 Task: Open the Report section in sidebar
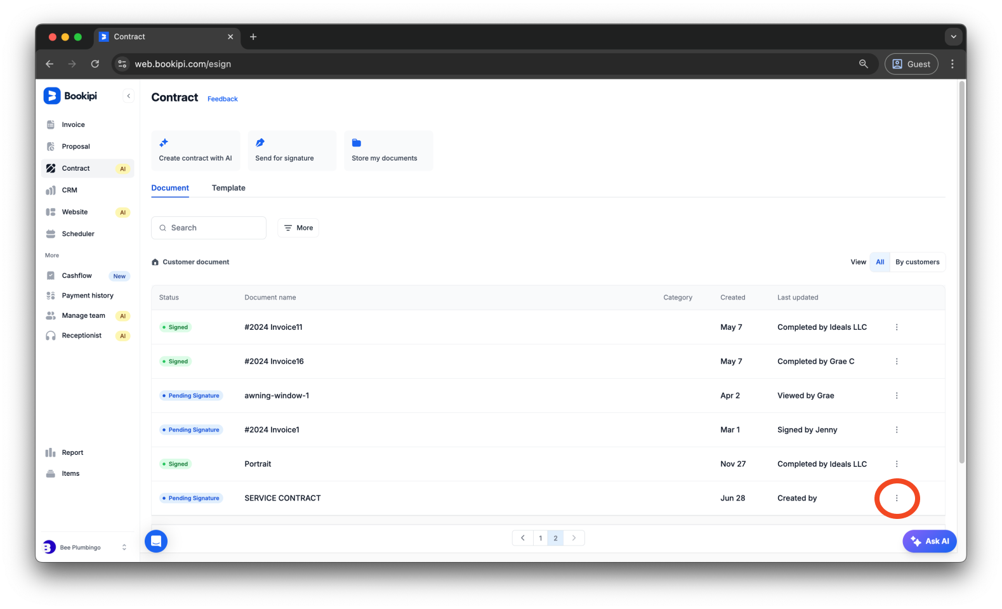coord(72,453)
